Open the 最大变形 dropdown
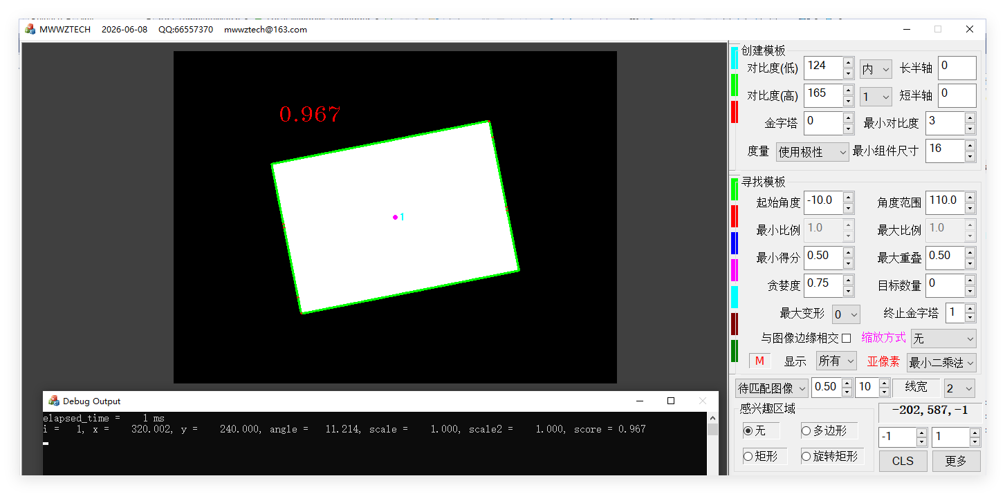 (x=846, y=314)
